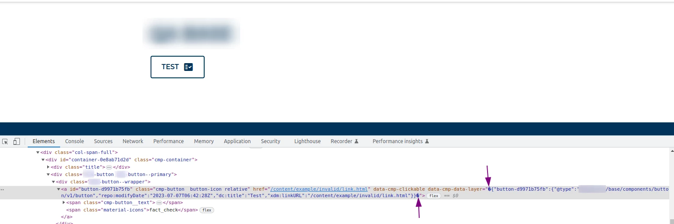Click the cmp-container class value
Image resolution: width=674 pixels, height=224 pixels.
(173, 160)
